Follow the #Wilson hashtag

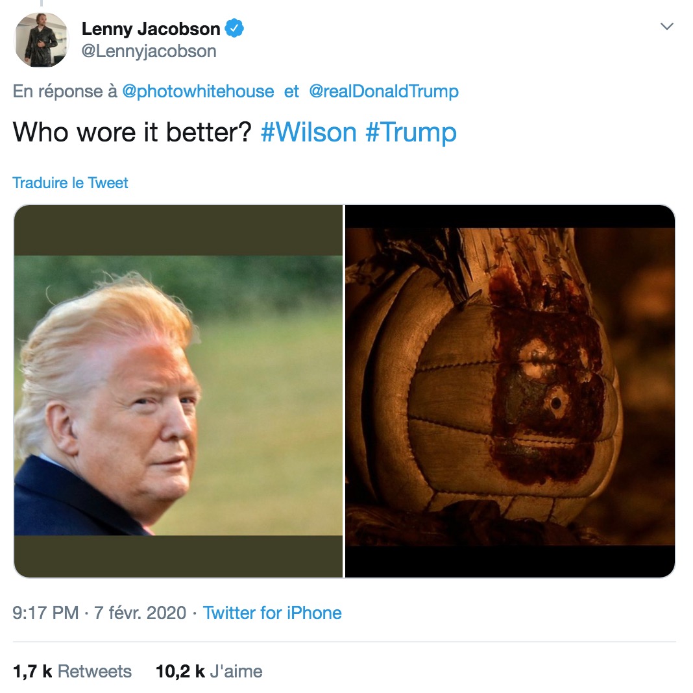308,132
